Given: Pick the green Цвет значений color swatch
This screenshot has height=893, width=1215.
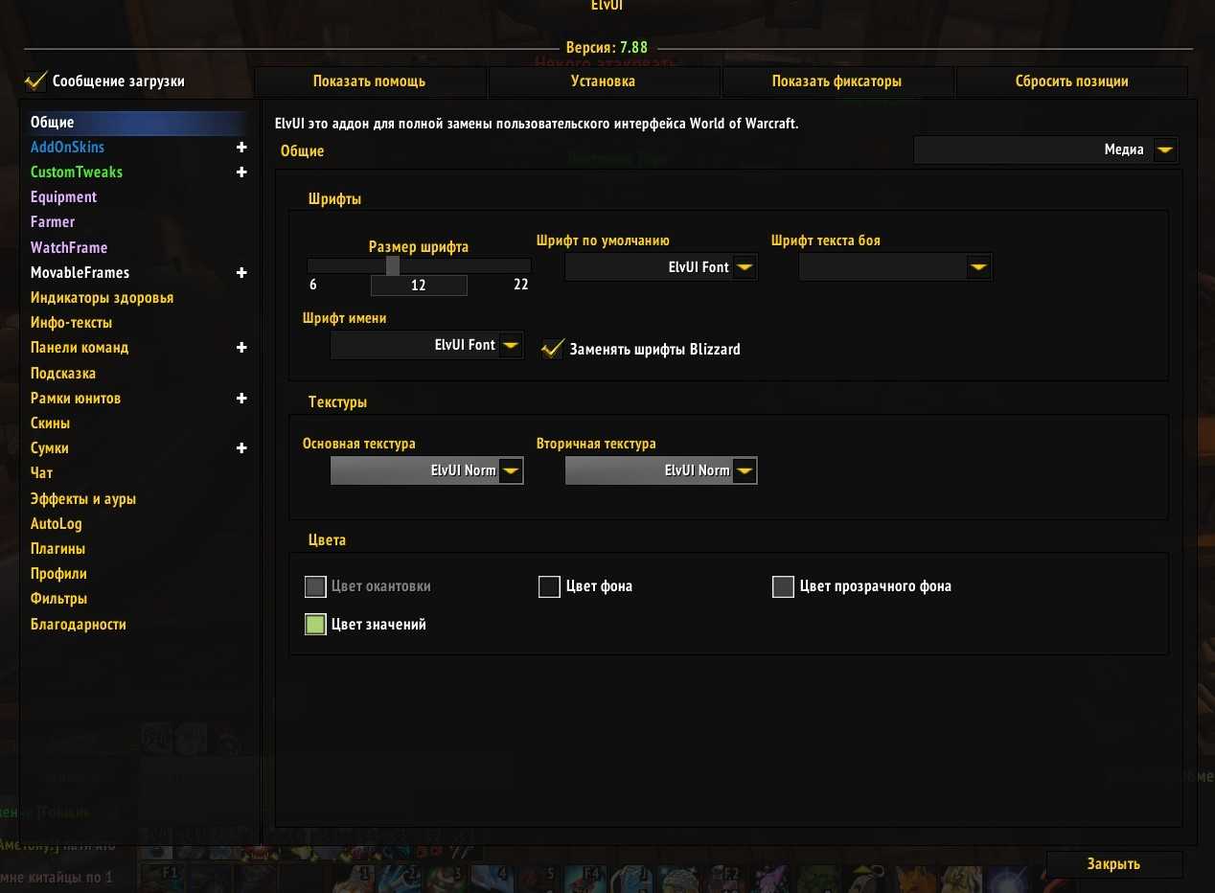Looking at the screenshot, I should 315,625.
